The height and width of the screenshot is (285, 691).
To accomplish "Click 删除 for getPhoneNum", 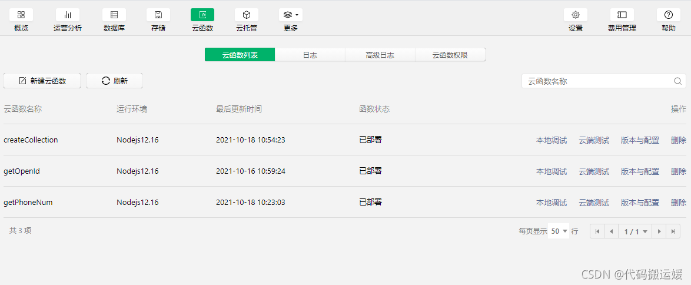I will [x=679, y=203].
